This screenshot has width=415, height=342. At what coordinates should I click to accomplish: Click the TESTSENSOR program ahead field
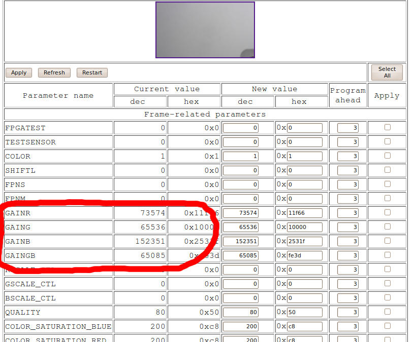348,142
